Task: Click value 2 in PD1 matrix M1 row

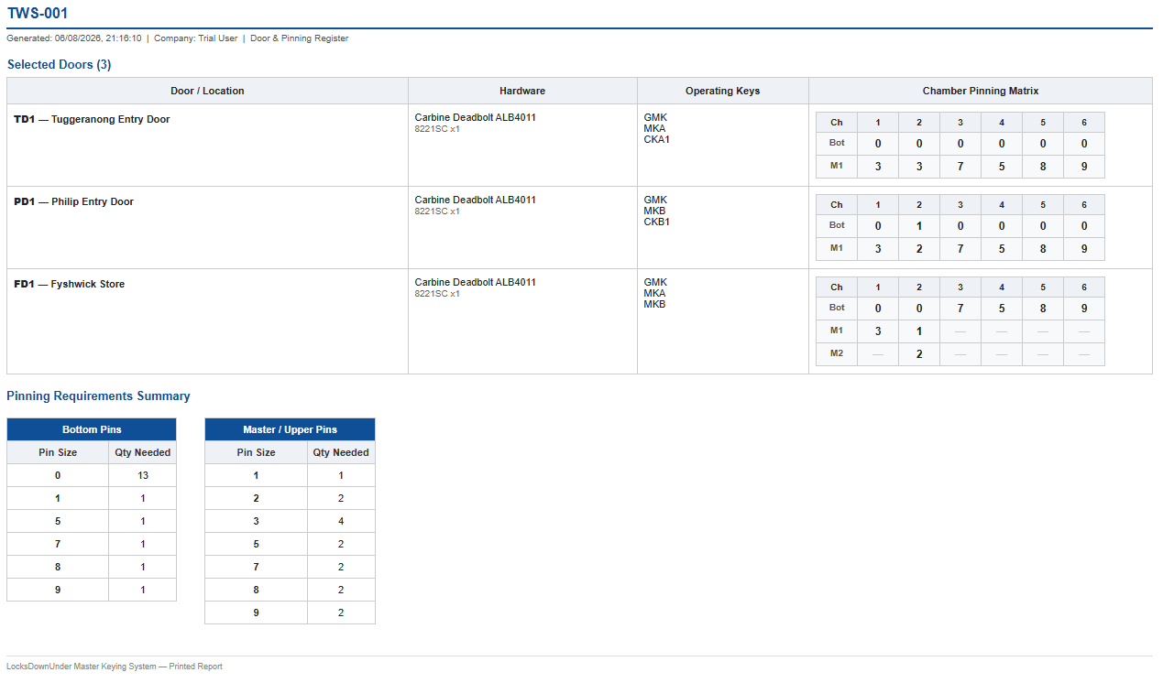Action: click(919, 249)
